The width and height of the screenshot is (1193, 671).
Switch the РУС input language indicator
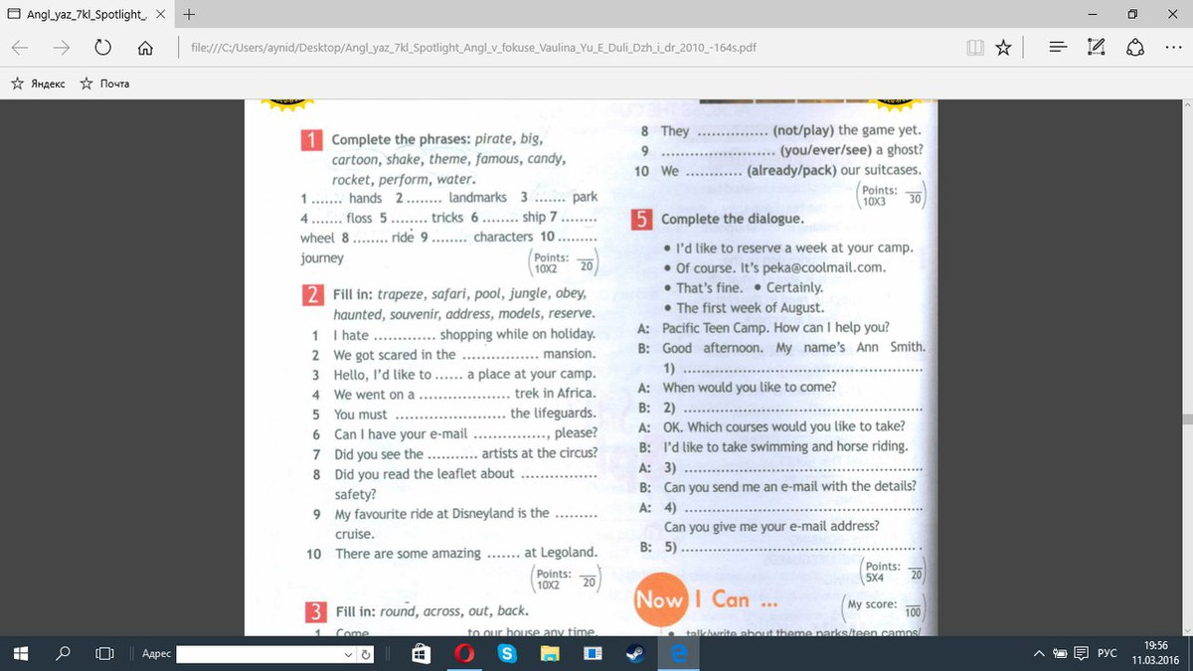(1107, 654)
